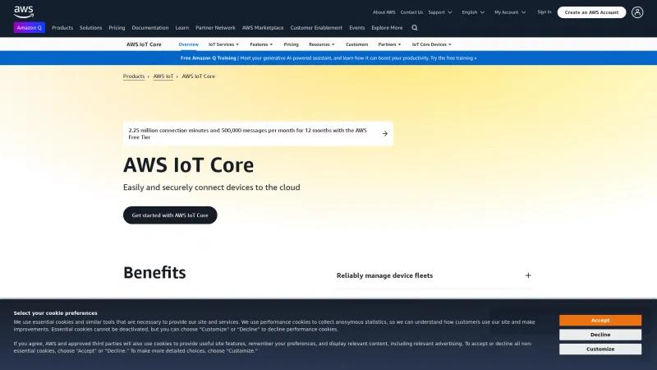Click Get started with AWS IoT Core

click(x=170, y=215)
